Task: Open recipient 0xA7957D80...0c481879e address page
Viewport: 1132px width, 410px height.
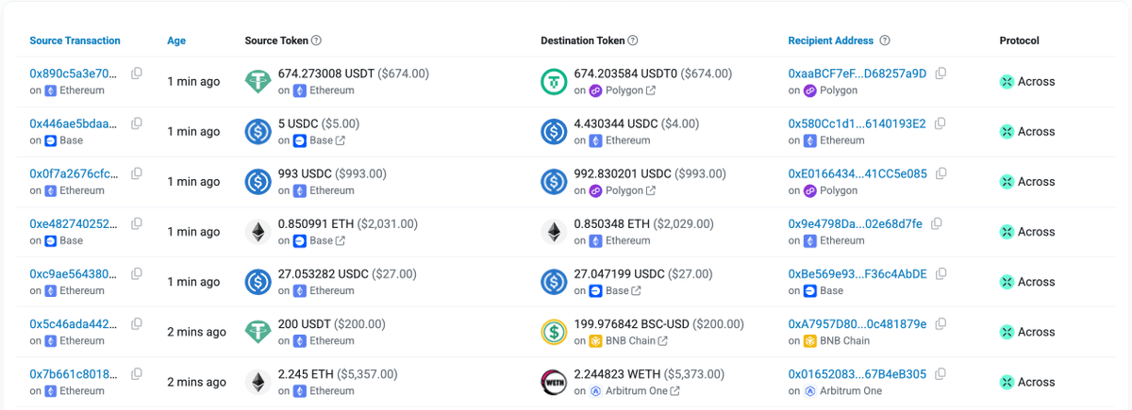Action: tap(857, 323)
